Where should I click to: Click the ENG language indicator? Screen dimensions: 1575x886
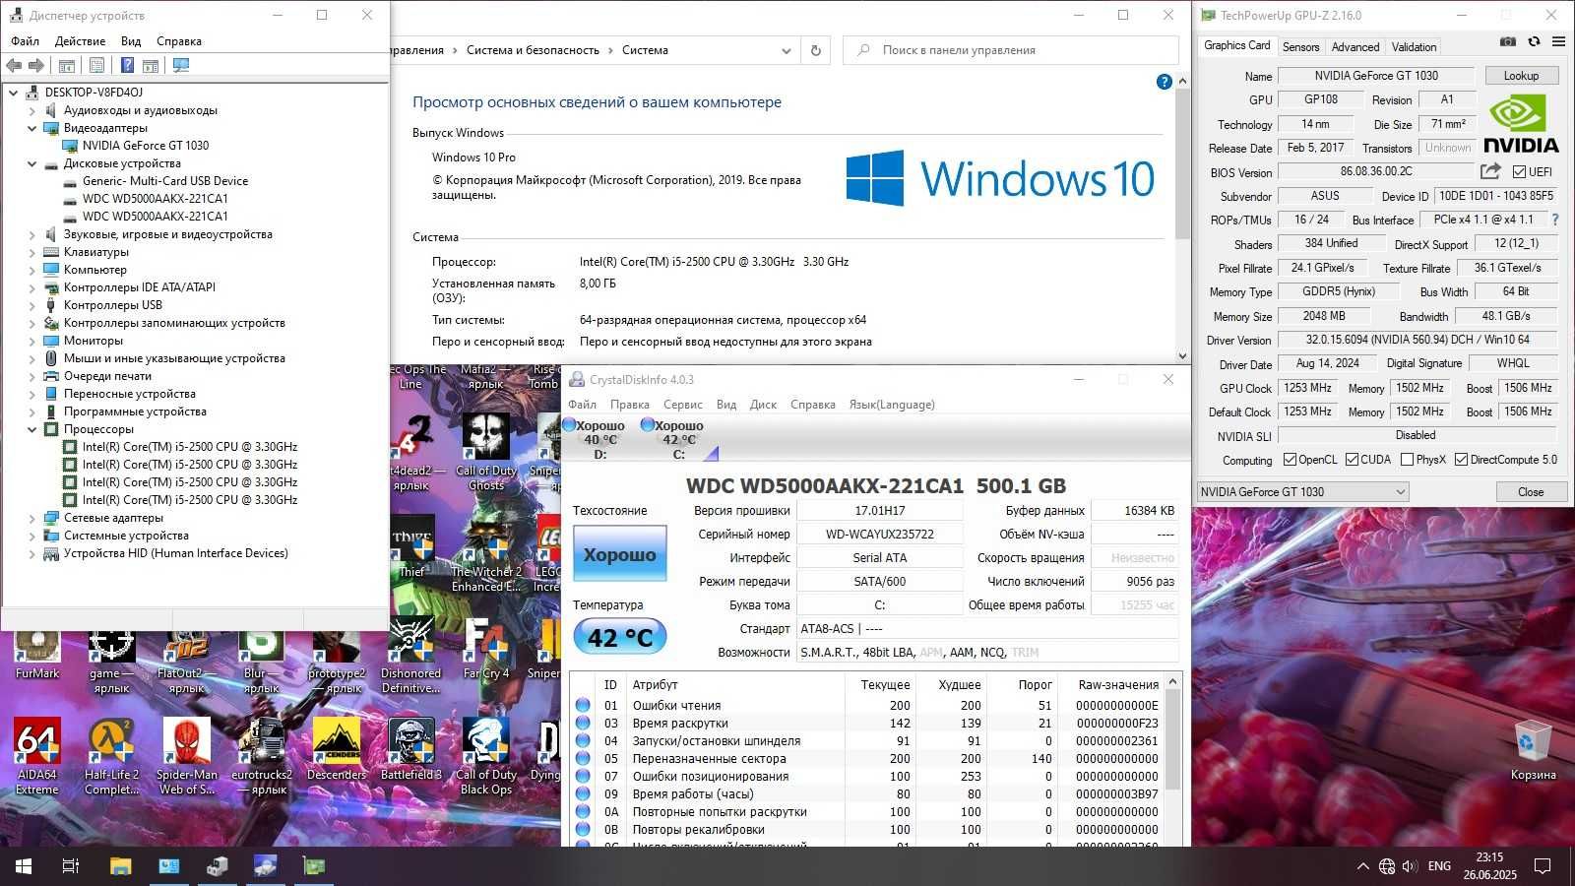click(x=1439, y=866)
